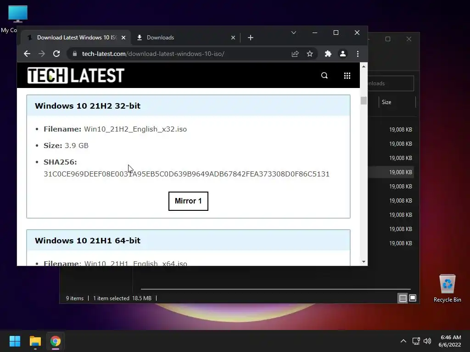Image resolution: width=470 pixels, height=352 pixels.
Task: Reload the tech-latest page
Action: (56, 54)
